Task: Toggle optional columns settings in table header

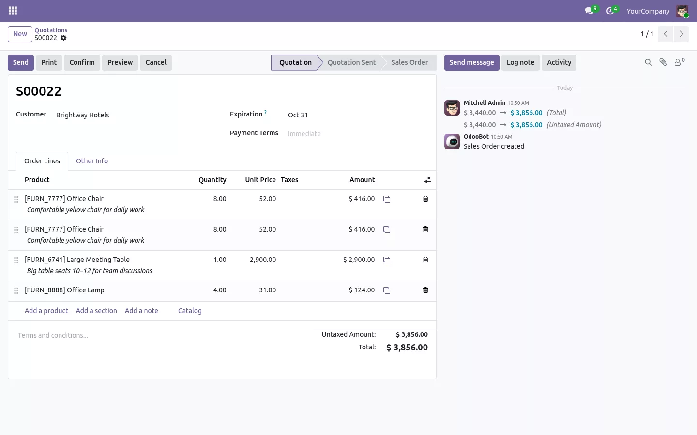Action: click(427, 180)
